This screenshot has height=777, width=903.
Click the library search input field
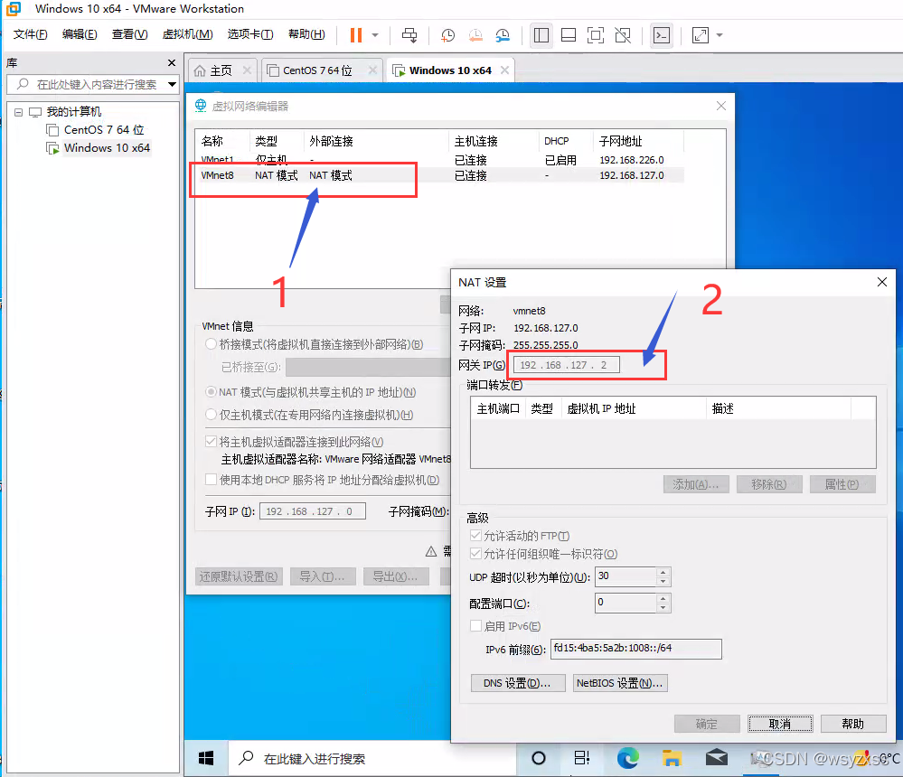click(87, 85)
